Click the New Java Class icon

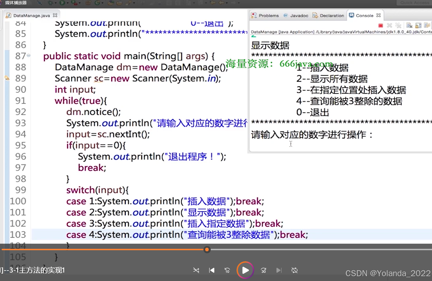tap(97, 3)
